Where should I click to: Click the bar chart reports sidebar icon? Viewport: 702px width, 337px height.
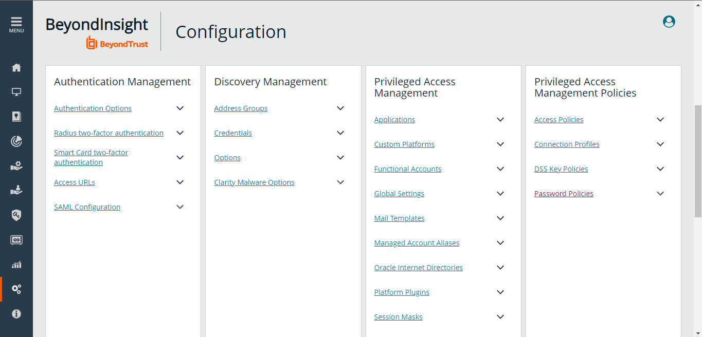tap(16, 265)
